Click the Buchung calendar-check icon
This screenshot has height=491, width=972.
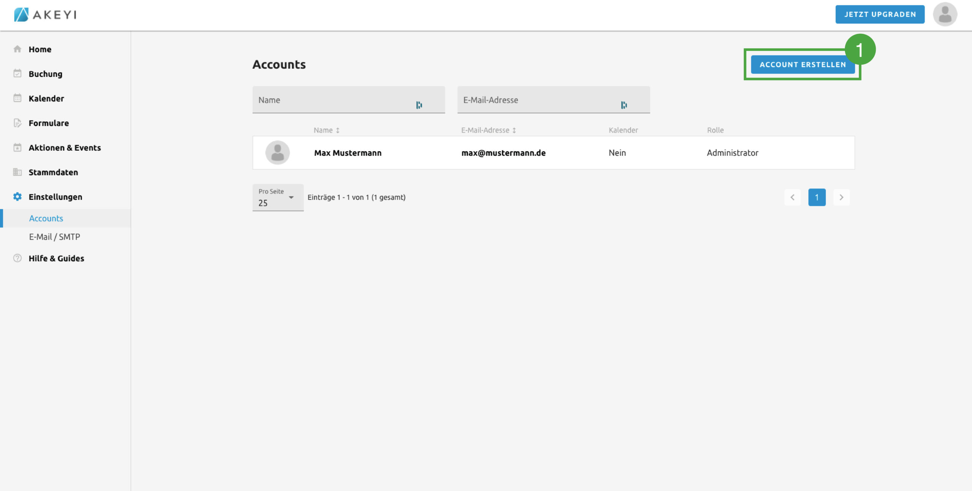(x=17, y=74)
